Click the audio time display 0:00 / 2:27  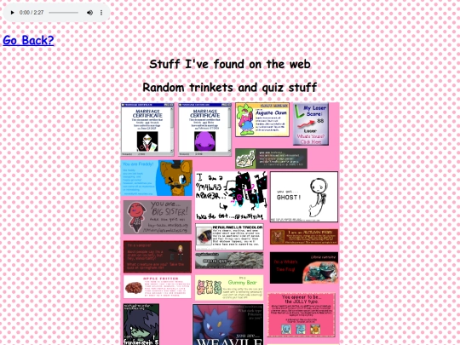coord(32,13)
